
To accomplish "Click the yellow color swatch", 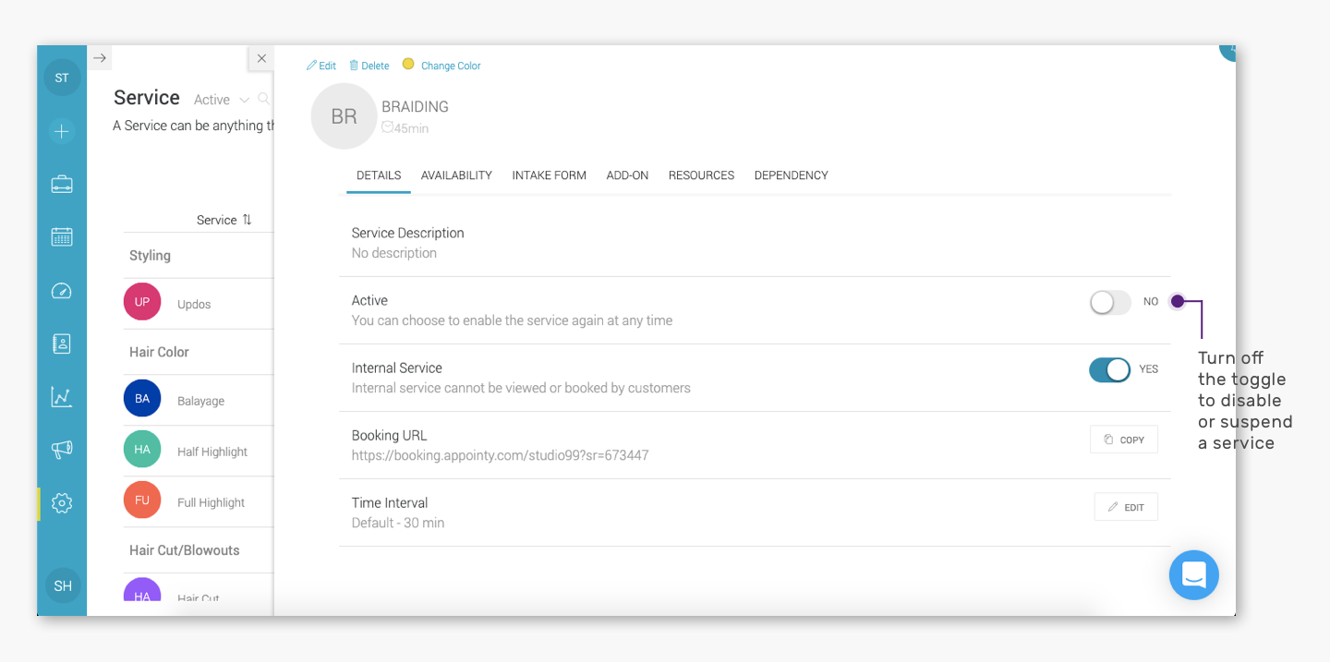I will tap(408, 65).
